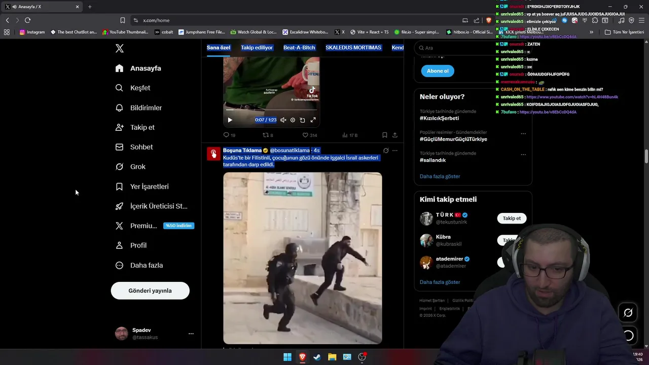Switch to Sana özel tab

(219, 48)
